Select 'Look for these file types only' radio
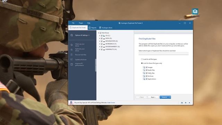222x125 pixels. click(x=142, y=63)
